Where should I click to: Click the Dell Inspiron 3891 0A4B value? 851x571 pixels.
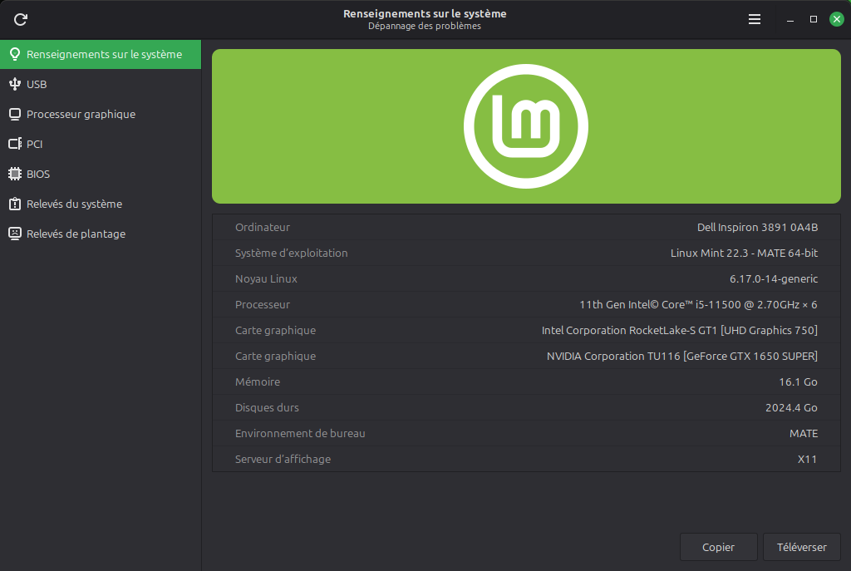(757, 228)
